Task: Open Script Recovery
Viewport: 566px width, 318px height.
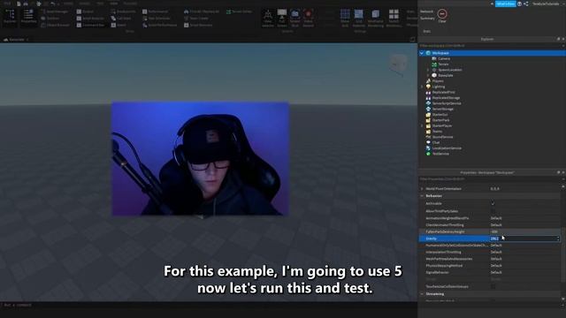Action: (198, 25)
